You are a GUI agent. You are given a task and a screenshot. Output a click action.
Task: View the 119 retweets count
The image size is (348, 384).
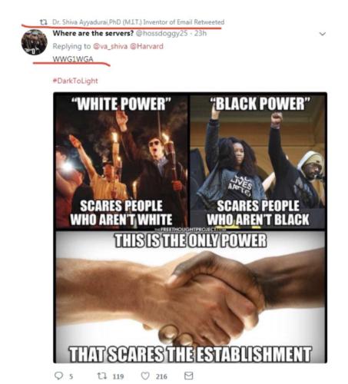tap(118, 376)
